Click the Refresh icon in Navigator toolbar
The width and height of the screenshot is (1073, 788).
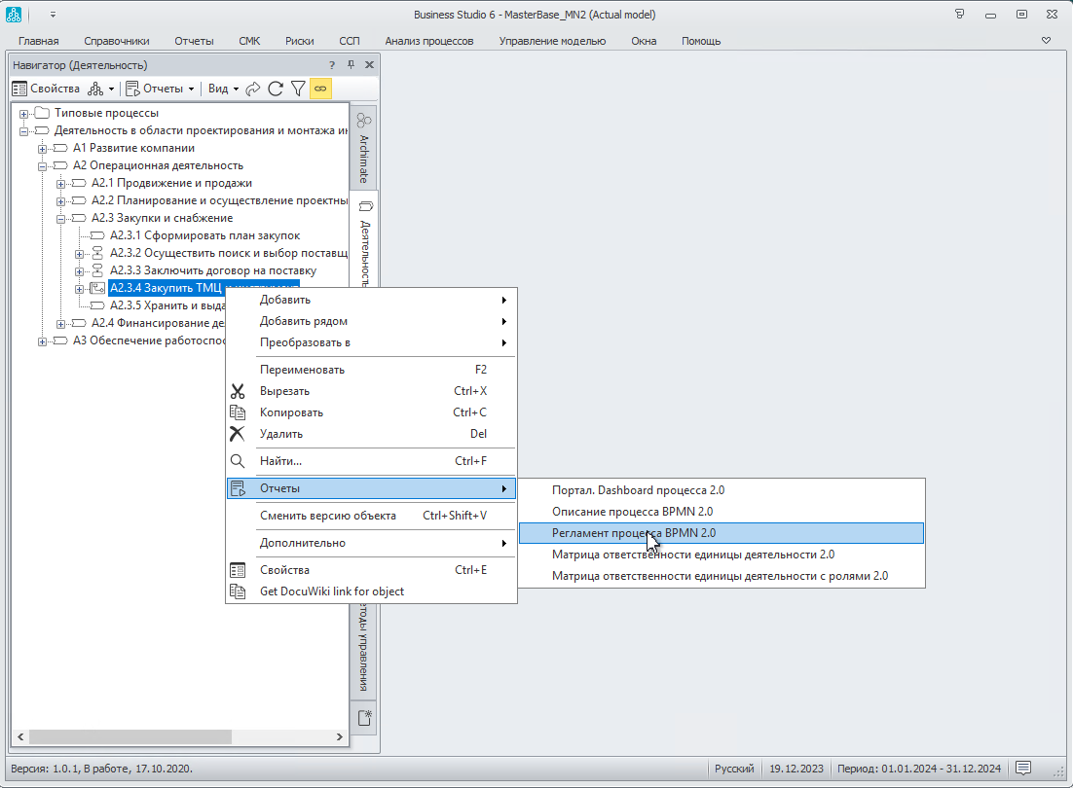tap(276, 89)
